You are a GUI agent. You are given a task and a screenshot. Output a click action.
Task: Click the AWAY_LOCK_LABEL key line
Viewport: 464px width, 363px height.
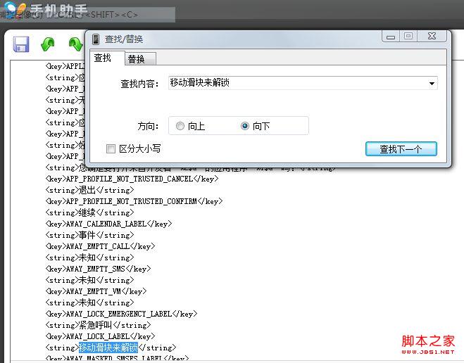[100, 336]
